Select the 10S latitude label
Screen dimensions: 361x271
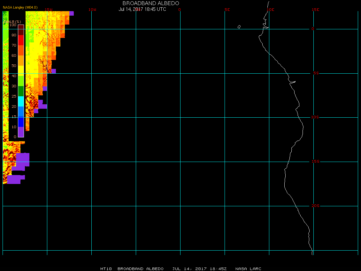tap(315, 117)
